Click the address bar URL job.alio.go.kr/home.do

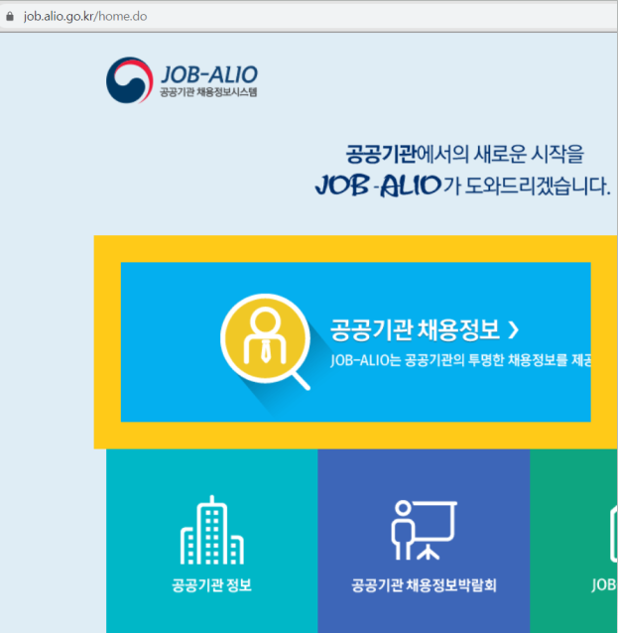[85, 16]
